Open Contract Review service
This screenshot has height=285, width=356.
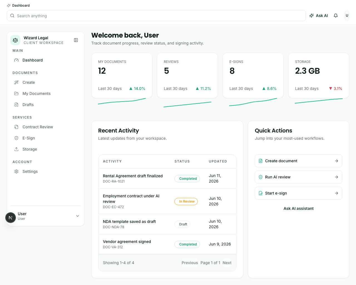coord(46,127)
